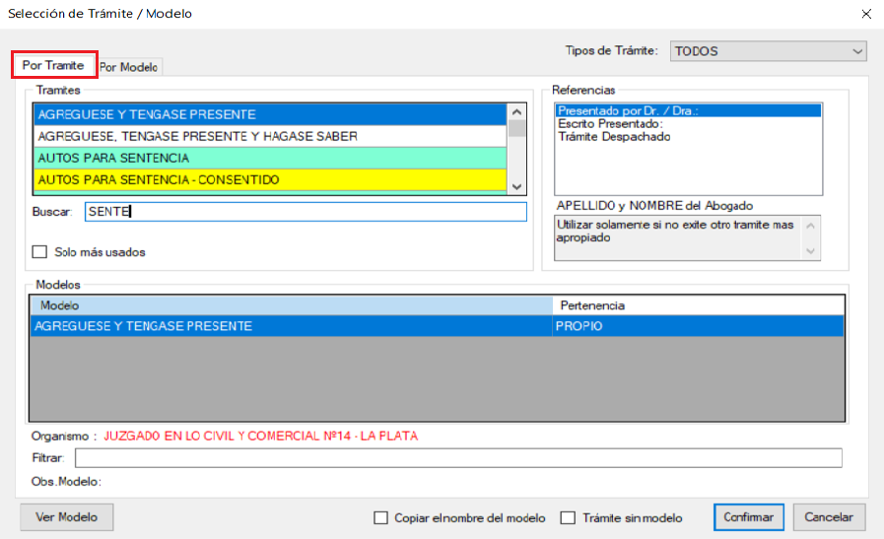Click the Filtrar input field
The image size is (884, 539).
tap(458, 457)
